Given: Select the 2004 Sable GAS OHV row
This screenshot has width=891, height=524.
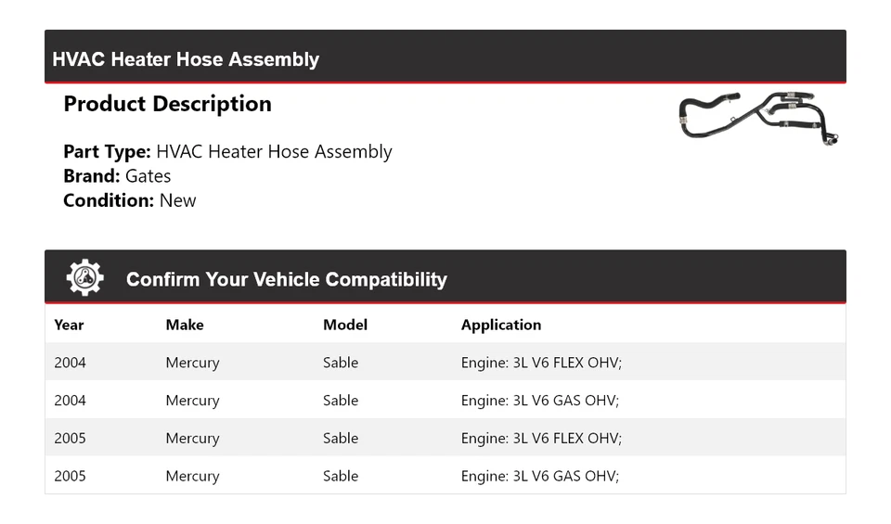Looking at the screenshot, I should (x=445, y=401).
